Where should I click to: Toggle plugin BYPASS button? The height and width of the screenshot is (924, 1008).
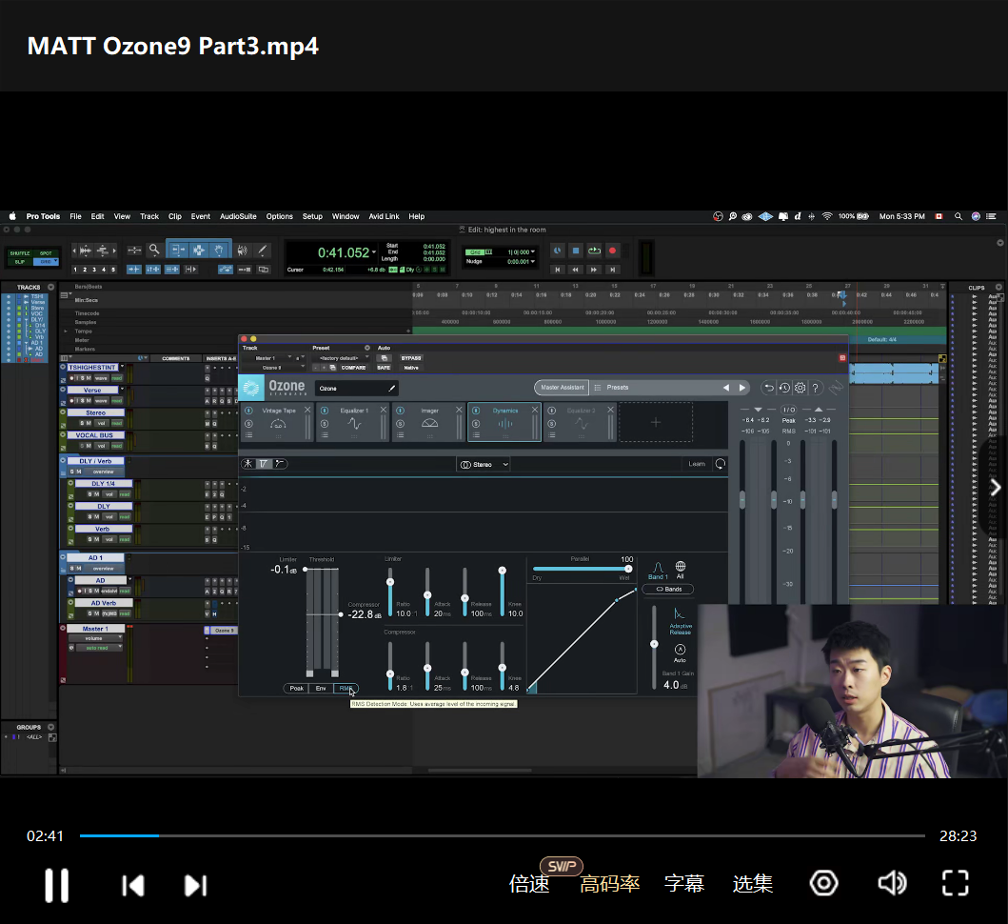411,358
